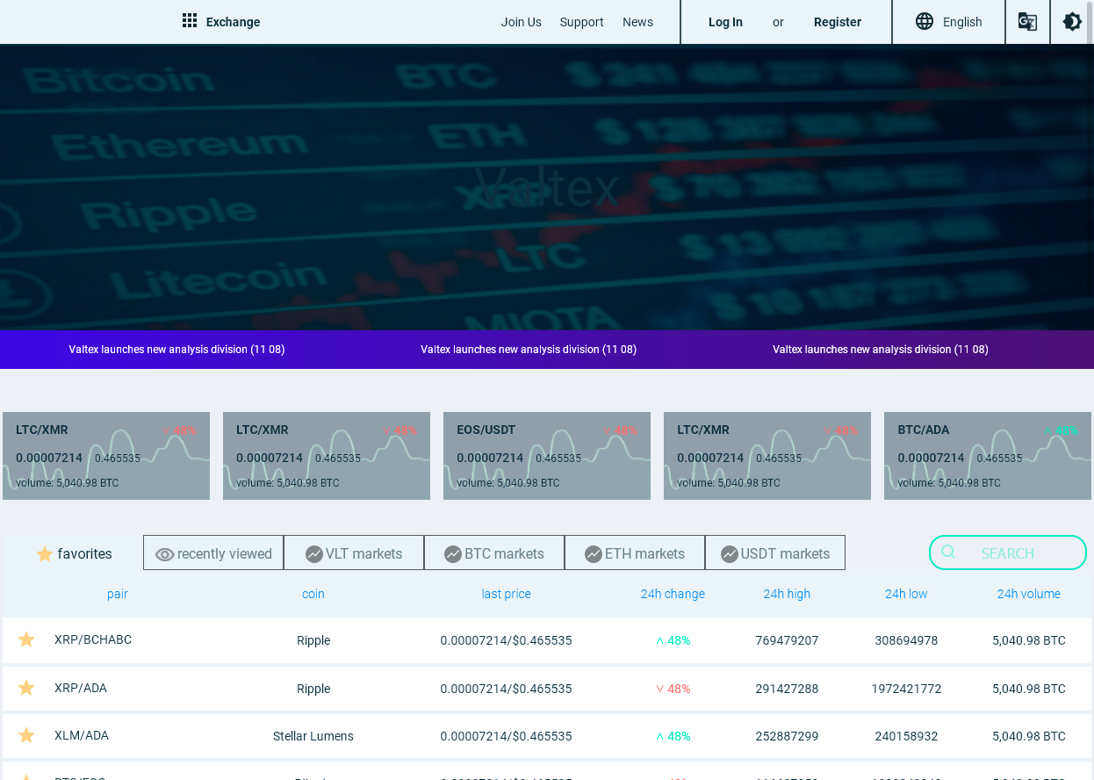Sort by 24h change column header
Image resolution: width=1094 pixels, height=780 pixels.
coord(673,594)
